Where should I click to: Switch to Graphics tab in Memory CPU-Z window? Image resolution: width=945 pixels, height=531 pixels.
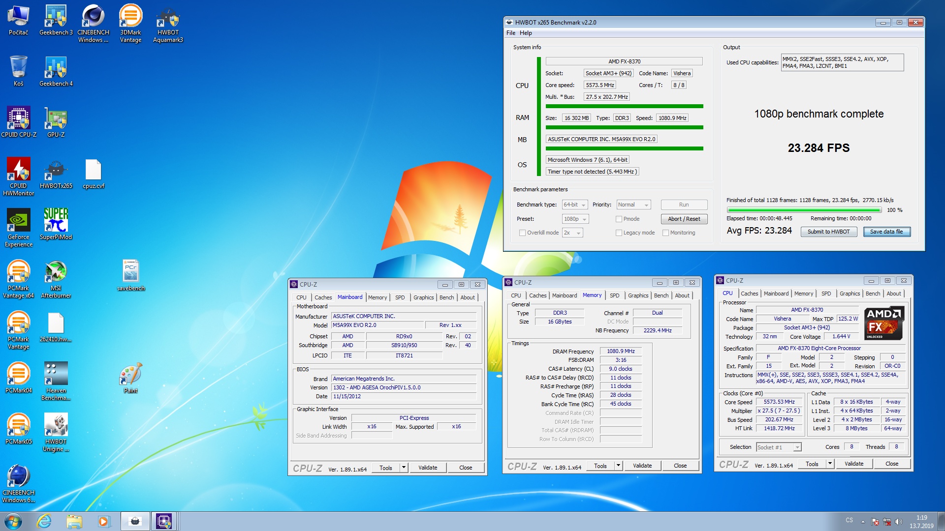pos(638,295)
